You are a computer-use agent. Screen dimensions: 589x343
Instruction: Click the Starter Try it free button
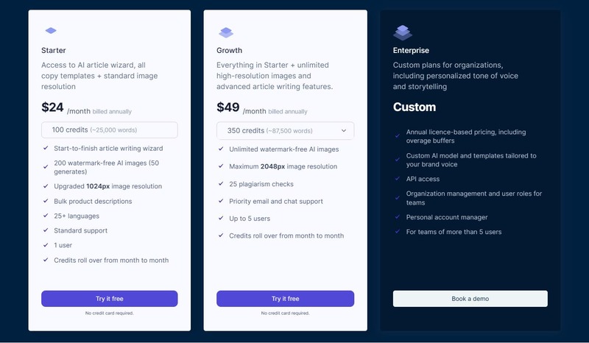point(109,299)
